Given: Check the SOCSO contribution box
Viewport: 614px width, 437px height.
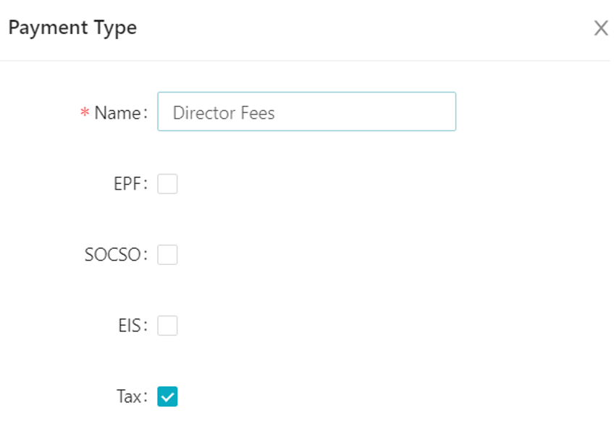Looking at the screenshot, I should click(x=167, y=255).
